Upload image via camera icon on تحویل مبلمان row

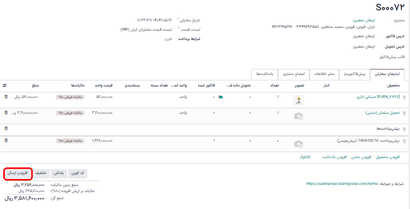coord(299,117)
